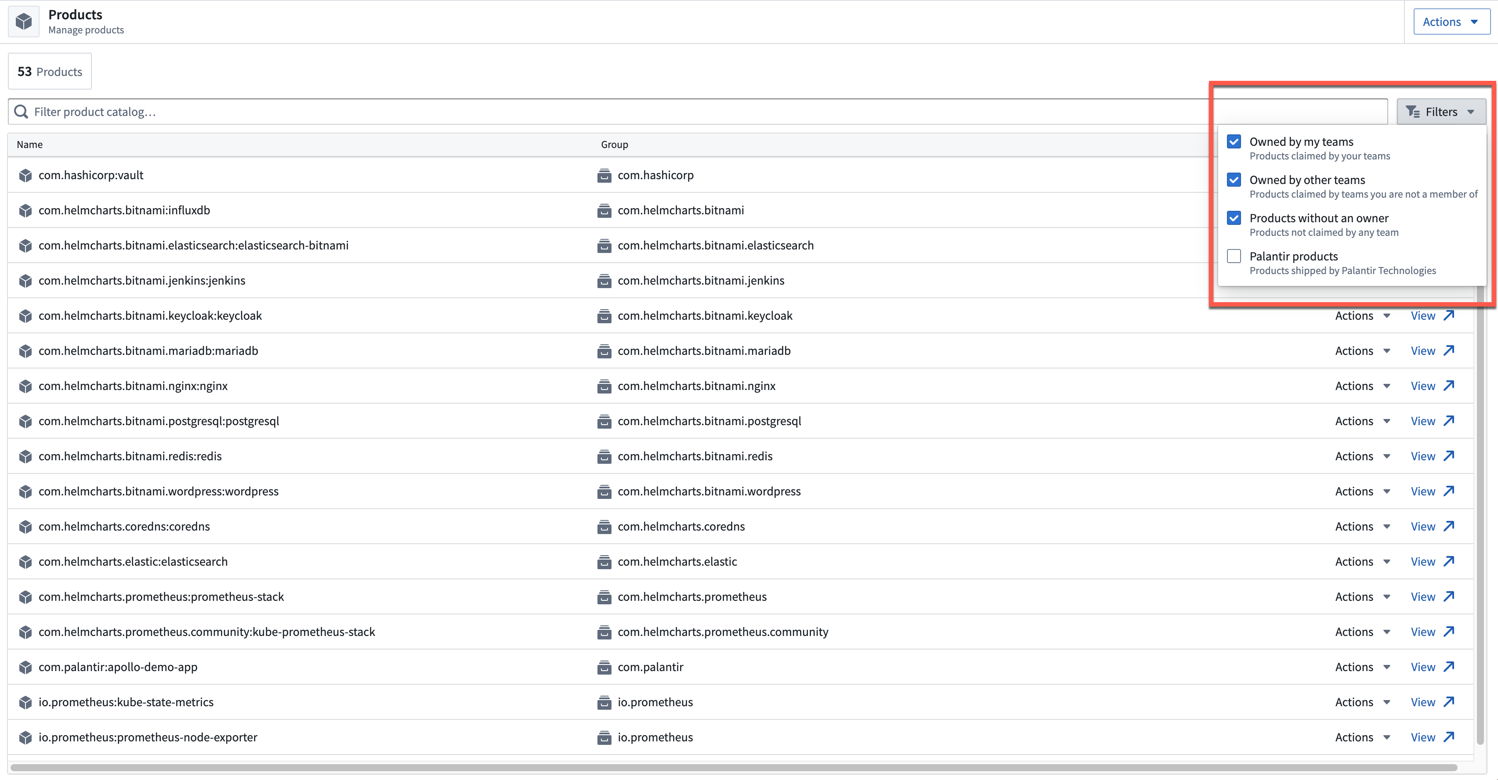
Task: Click the filter funnel icon
Action: pos(1412,112)
